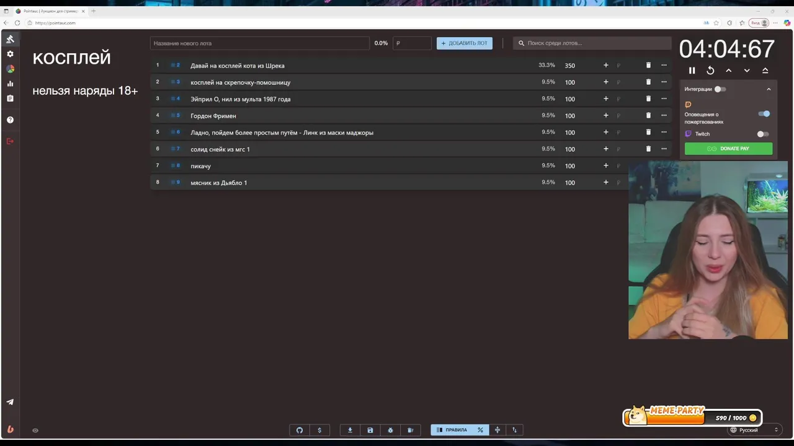The image size is (794, 446).
Task: Click the 'косплей' rules heading text
Action: 71,58
